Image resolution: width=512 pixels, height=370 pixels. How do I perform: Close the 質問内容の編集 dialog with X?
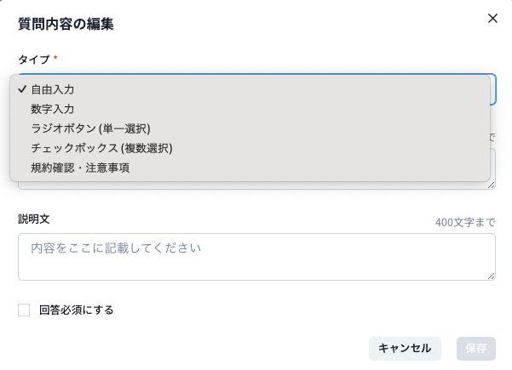tap(492, 18)
